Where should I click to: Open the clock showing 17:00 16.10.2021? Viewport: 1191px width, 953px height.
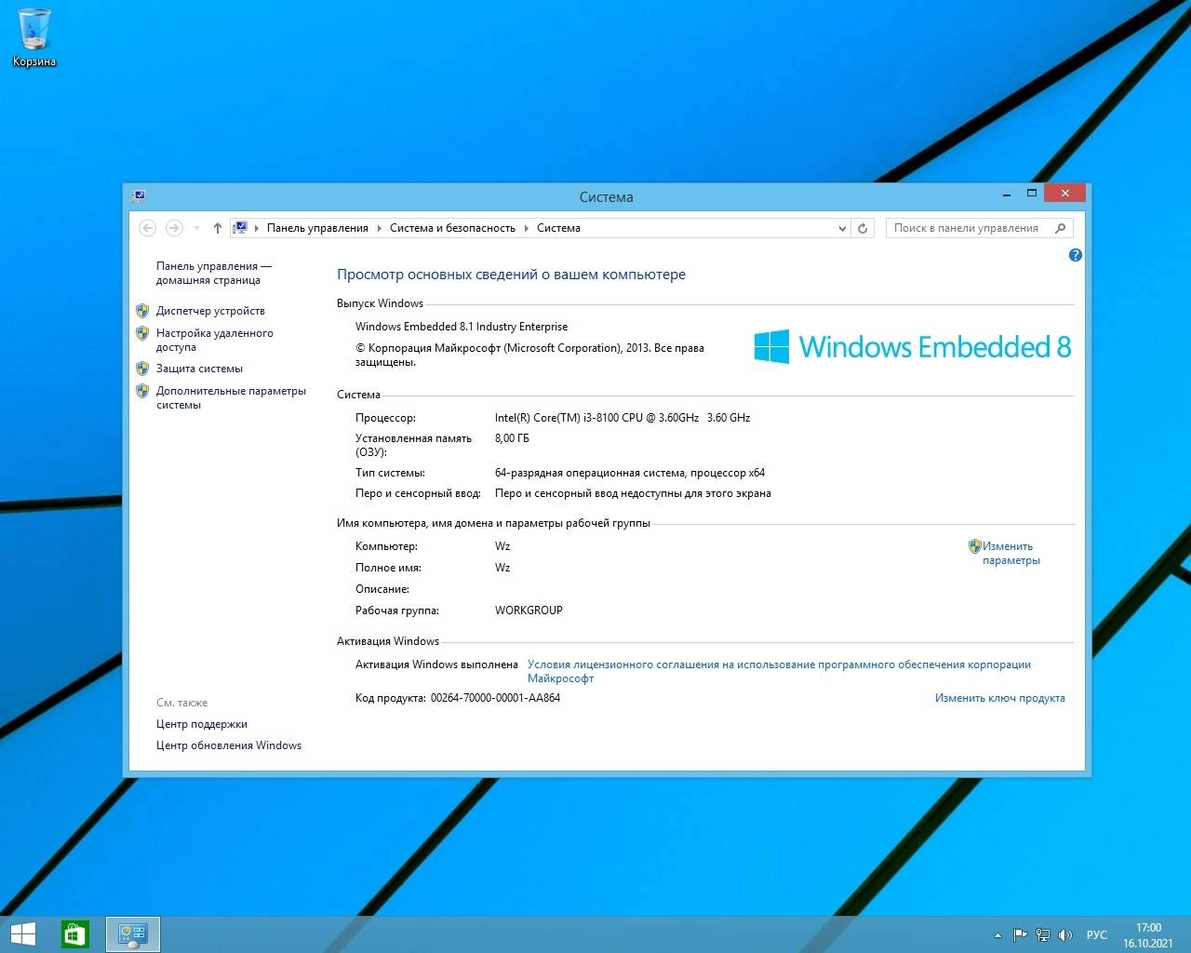click(1148, 935)
